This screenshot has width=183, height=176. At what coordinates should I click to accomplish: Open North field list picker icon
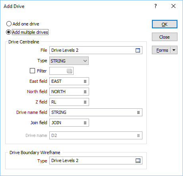pyautogui.click(x=85, y=92)
